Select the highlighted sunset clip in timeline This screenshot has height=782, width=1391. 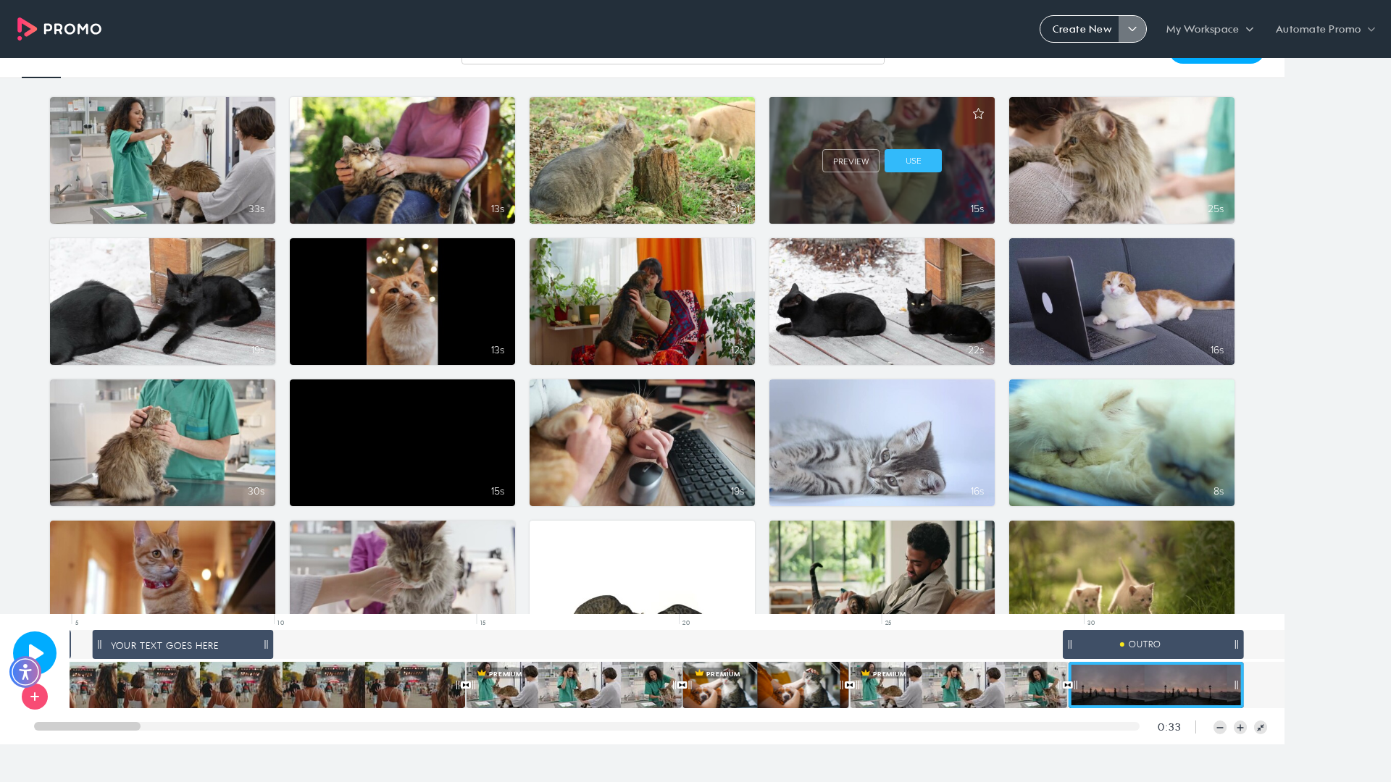(x=1156, y=685)
